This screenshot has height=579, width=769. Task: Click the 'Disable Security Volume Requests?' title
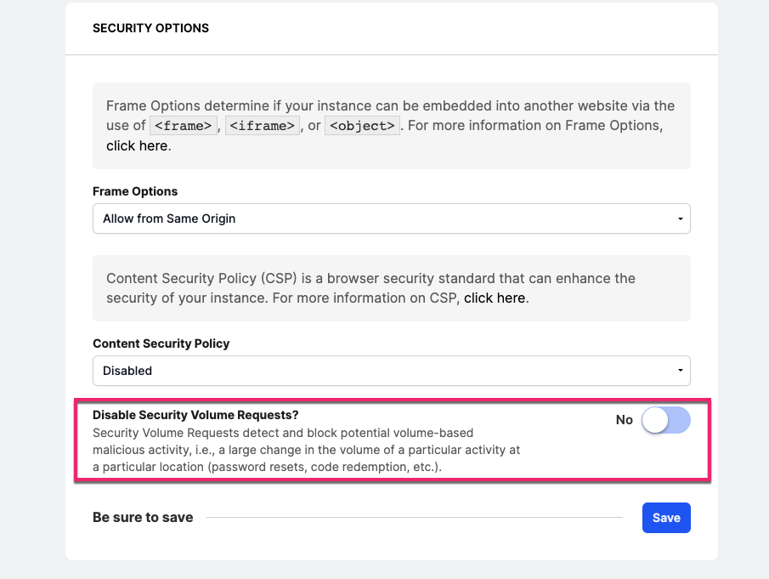coord(195,415)
